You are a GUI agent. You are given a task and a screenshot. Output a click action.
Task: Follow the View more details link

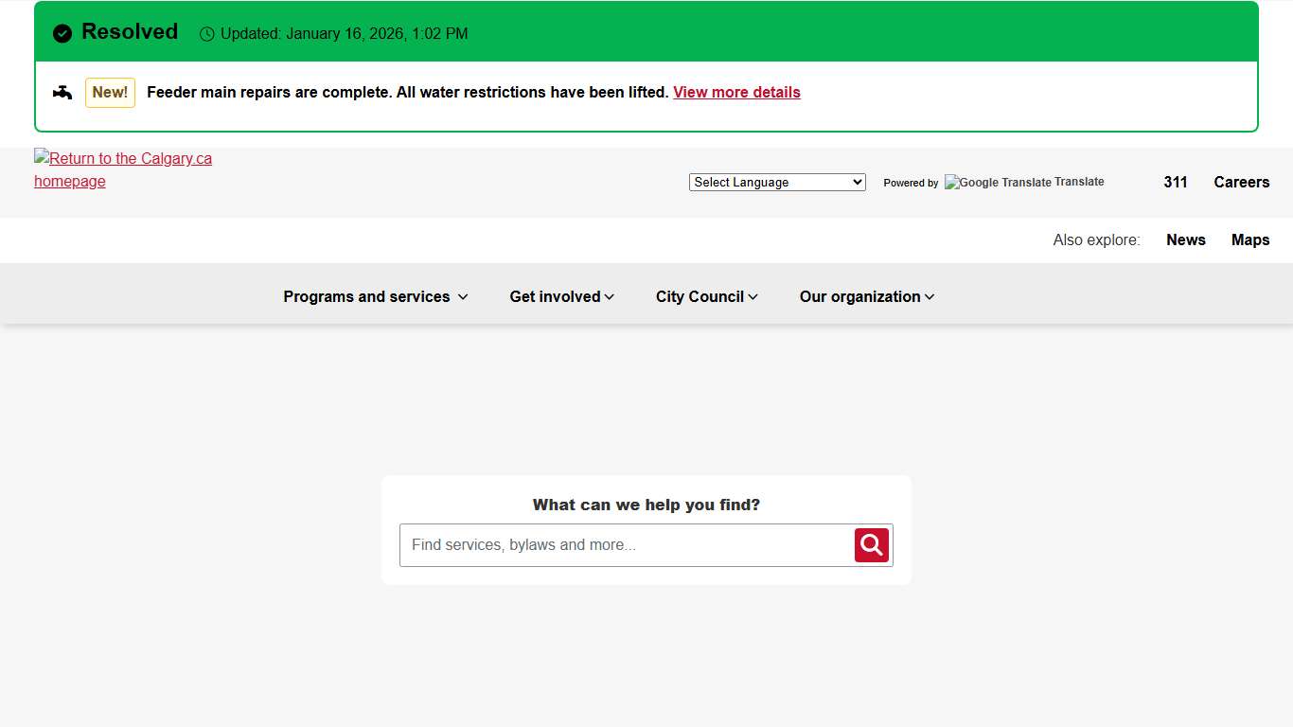[x=736, y=93]
